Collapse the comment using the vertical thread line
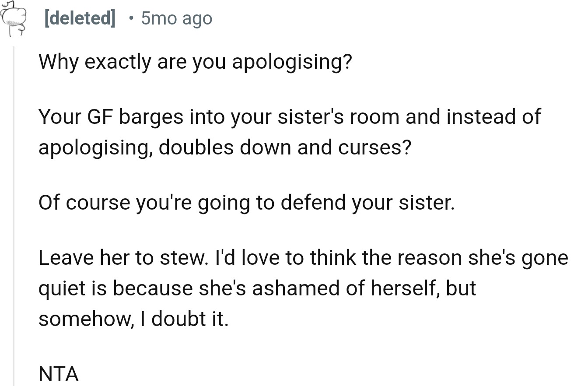Image resolution: width=574 pixels, height=386 pixels. coord(14,214)
